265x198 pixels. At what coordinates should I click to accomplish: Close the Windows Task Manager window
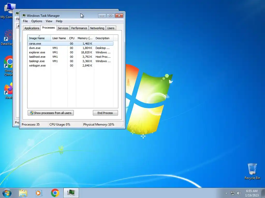(119, 16)
